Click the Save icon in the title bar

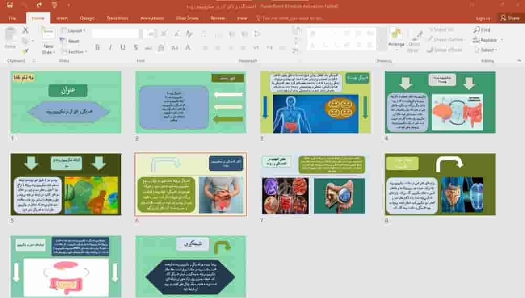click(x=9, y=5)
